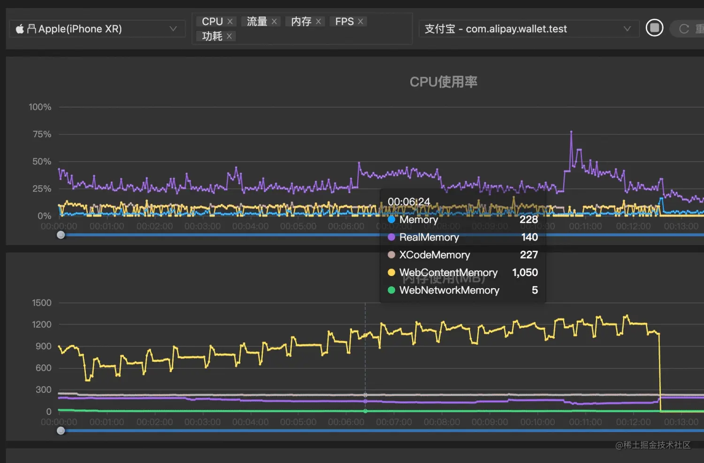Image resolution: width=704 pixels, height=463 pixels.
Task: Click the CPU使用率 chart title
Action: (x=444, y=82)
